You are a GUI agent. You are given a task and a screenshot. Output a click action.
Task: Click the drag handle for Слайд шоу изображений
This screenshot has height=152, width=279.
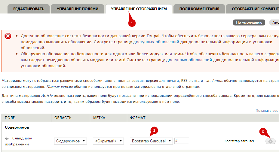(7, 139)
